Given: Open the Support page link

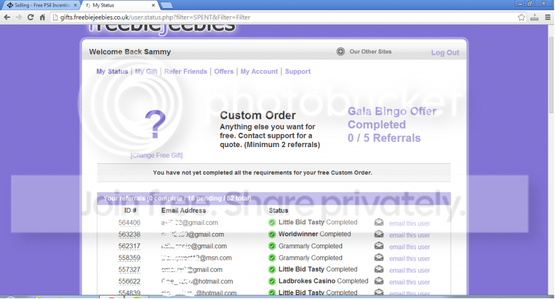Looking at the screenshot, I should (x=298, y=71).
